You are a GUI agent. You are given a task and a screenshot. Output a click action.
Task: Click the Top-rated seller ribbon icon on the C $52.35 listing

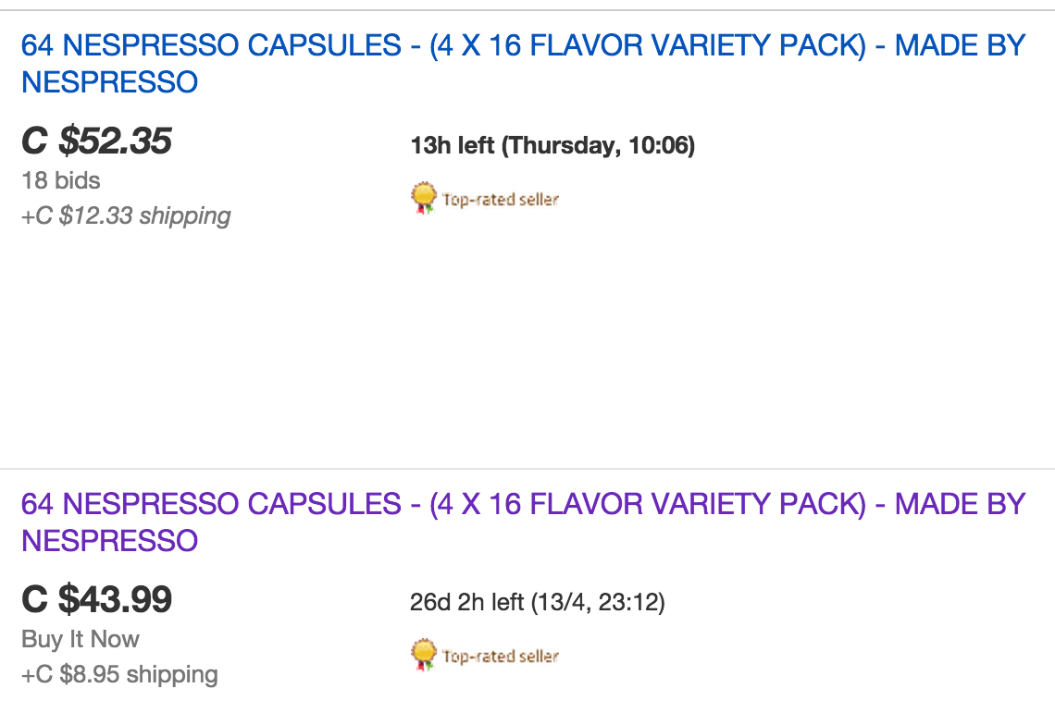[x=423, y=199]
